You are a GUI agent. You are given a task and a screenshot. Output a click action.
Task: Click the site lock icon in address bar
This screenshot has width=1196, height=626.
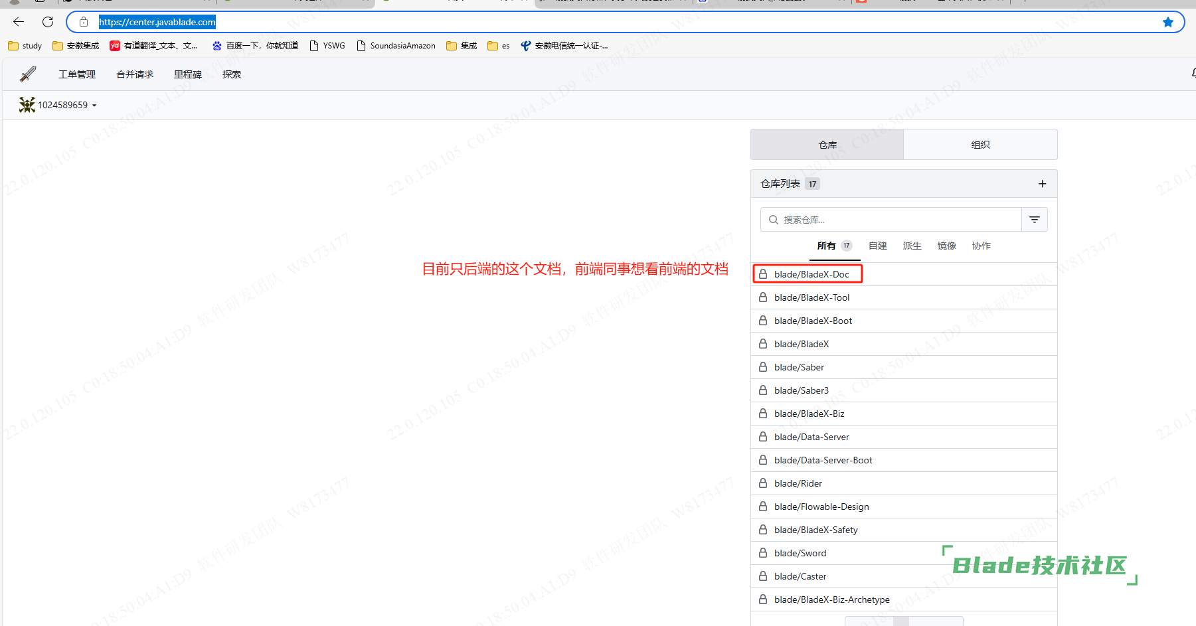pos(84,22)
